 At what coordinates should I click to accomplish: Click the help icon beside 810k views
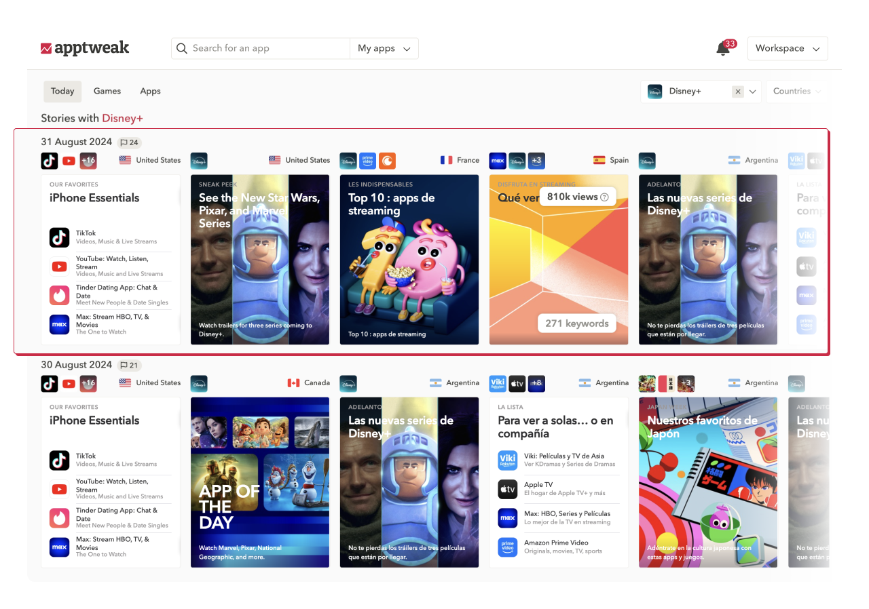(604, 197)
